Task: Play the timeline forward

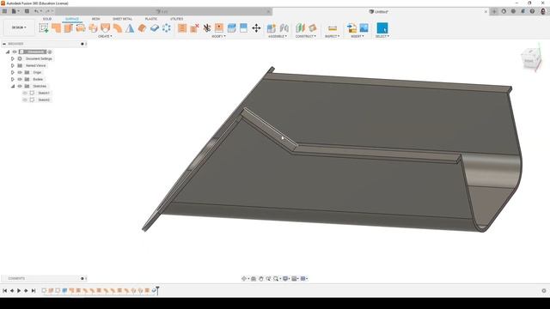Action: pos(19,290)
